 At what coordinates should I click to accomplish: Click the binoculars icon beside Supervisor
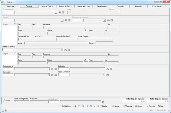pos(52,75)
